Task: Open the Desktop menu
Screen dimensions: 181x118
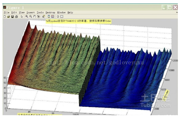Action: pos(50,12)
